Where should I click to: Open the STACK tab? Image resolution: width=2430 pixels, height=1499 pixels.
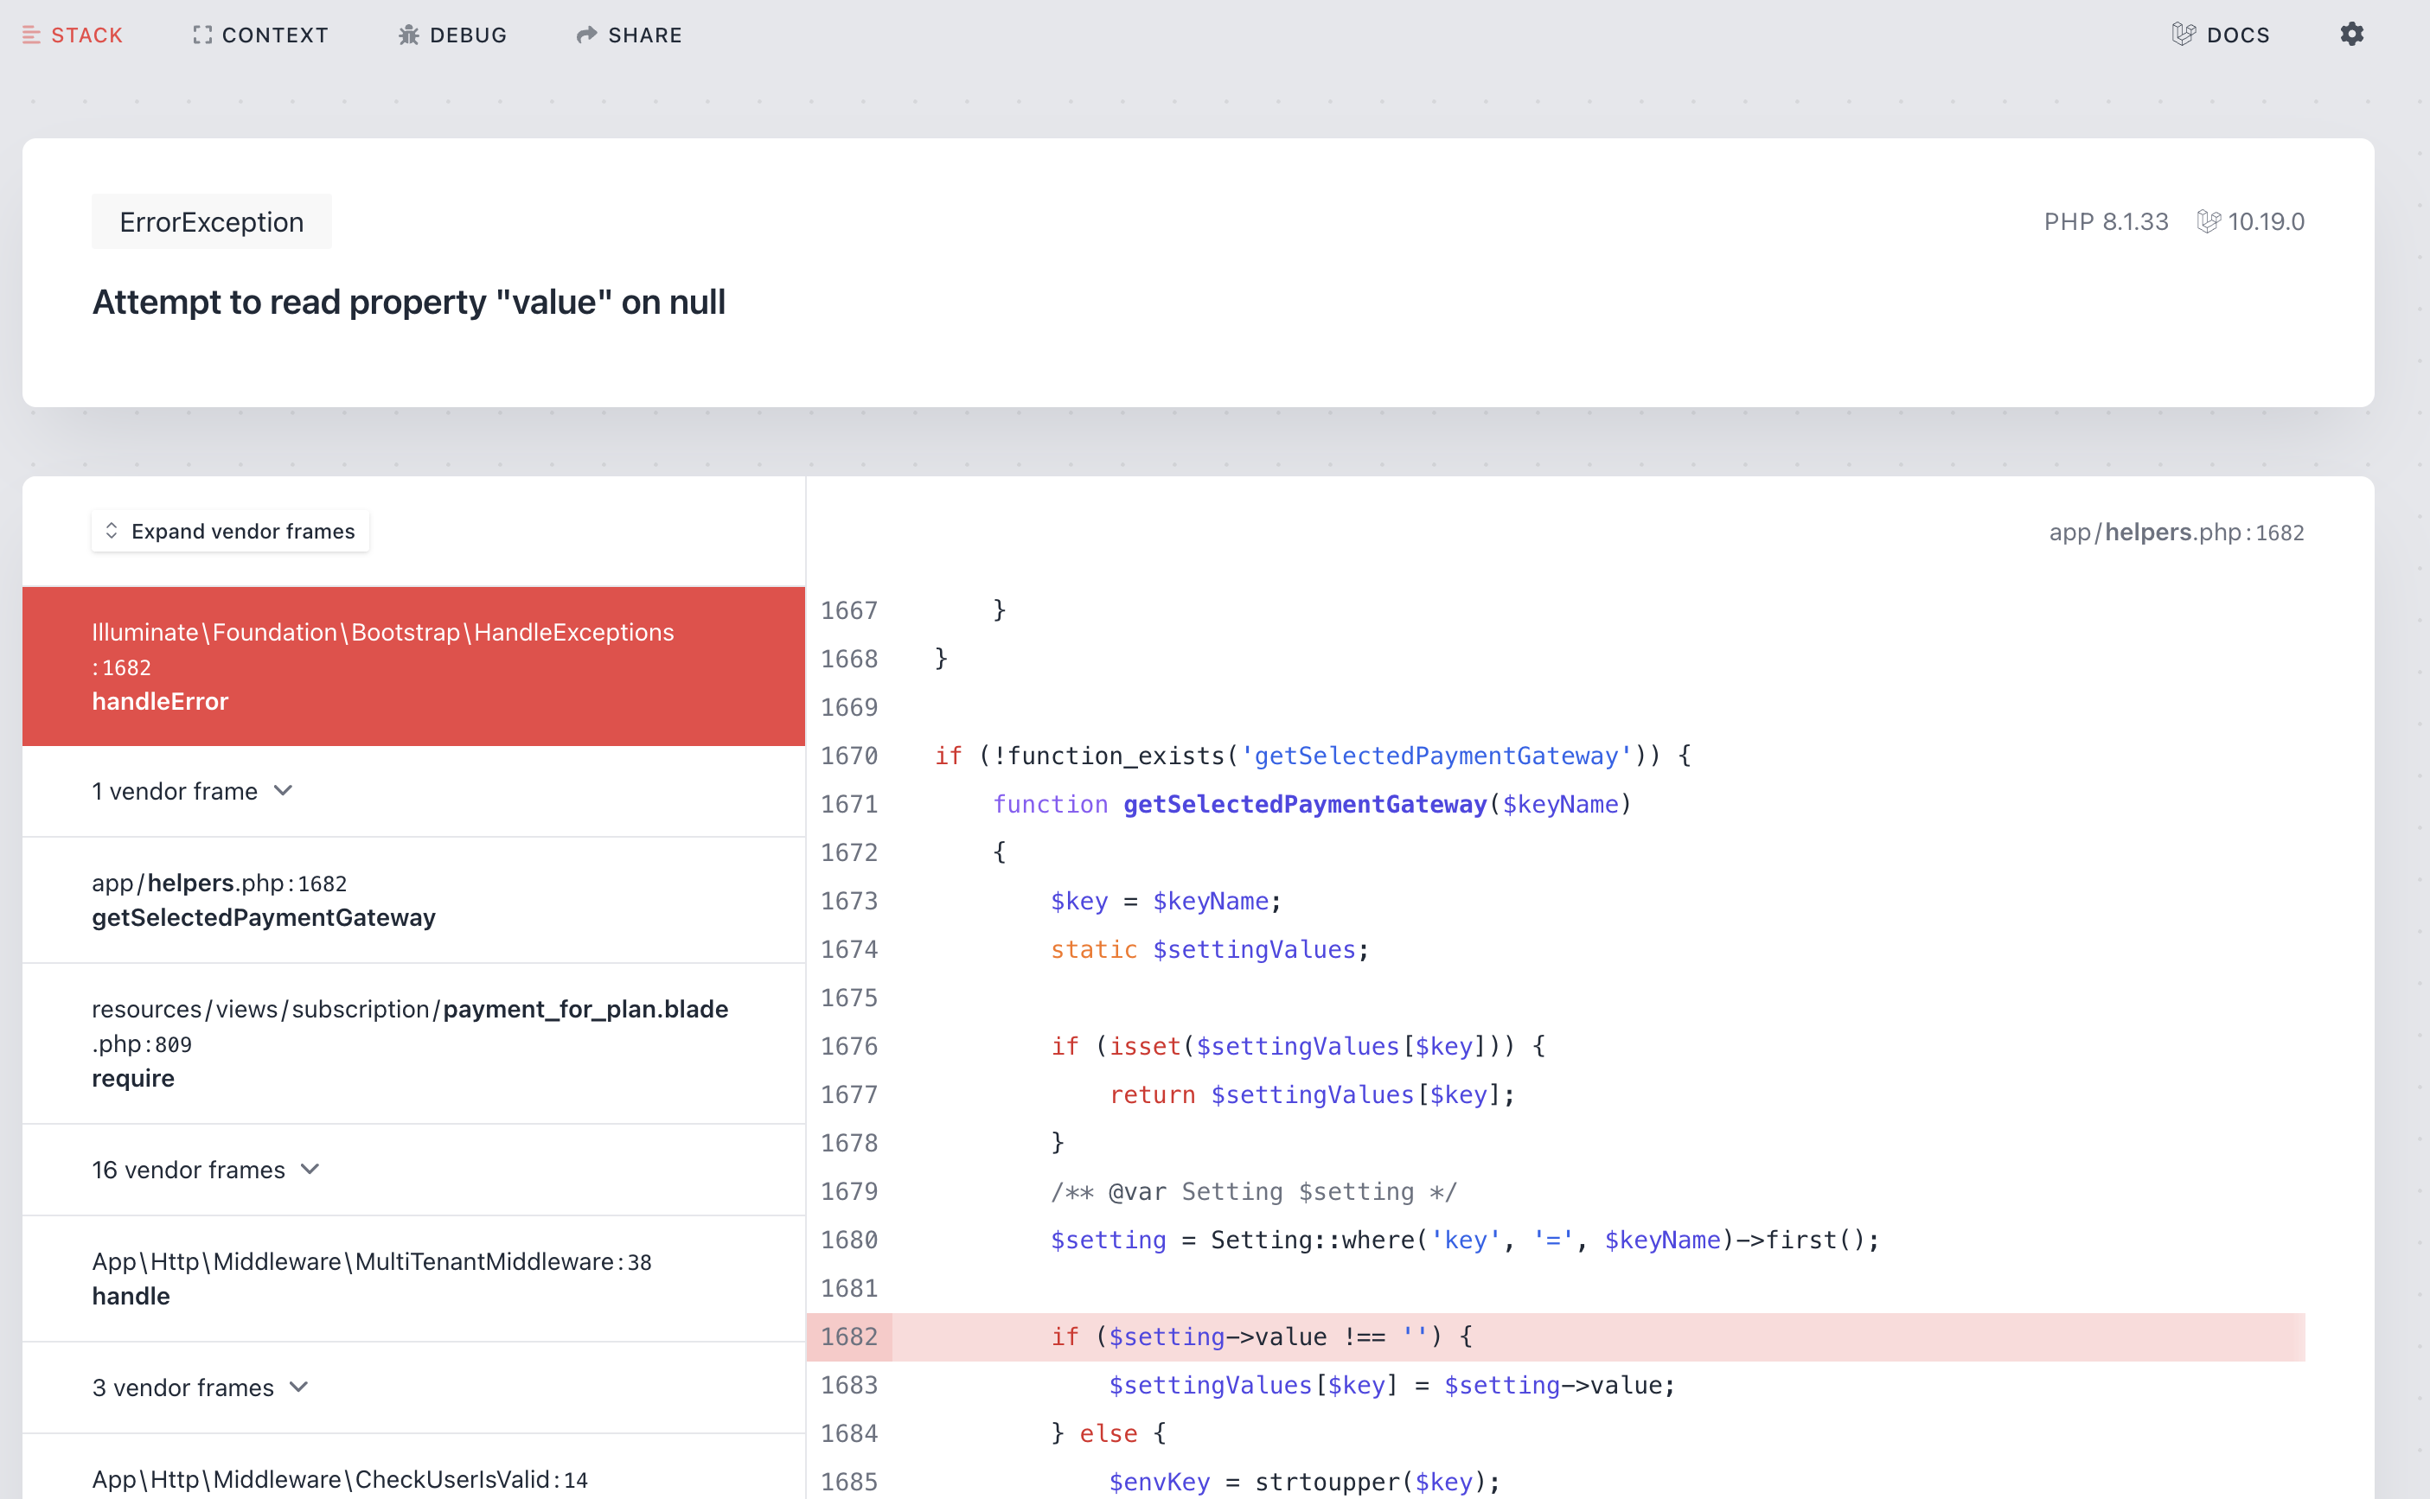coord(73,35)
